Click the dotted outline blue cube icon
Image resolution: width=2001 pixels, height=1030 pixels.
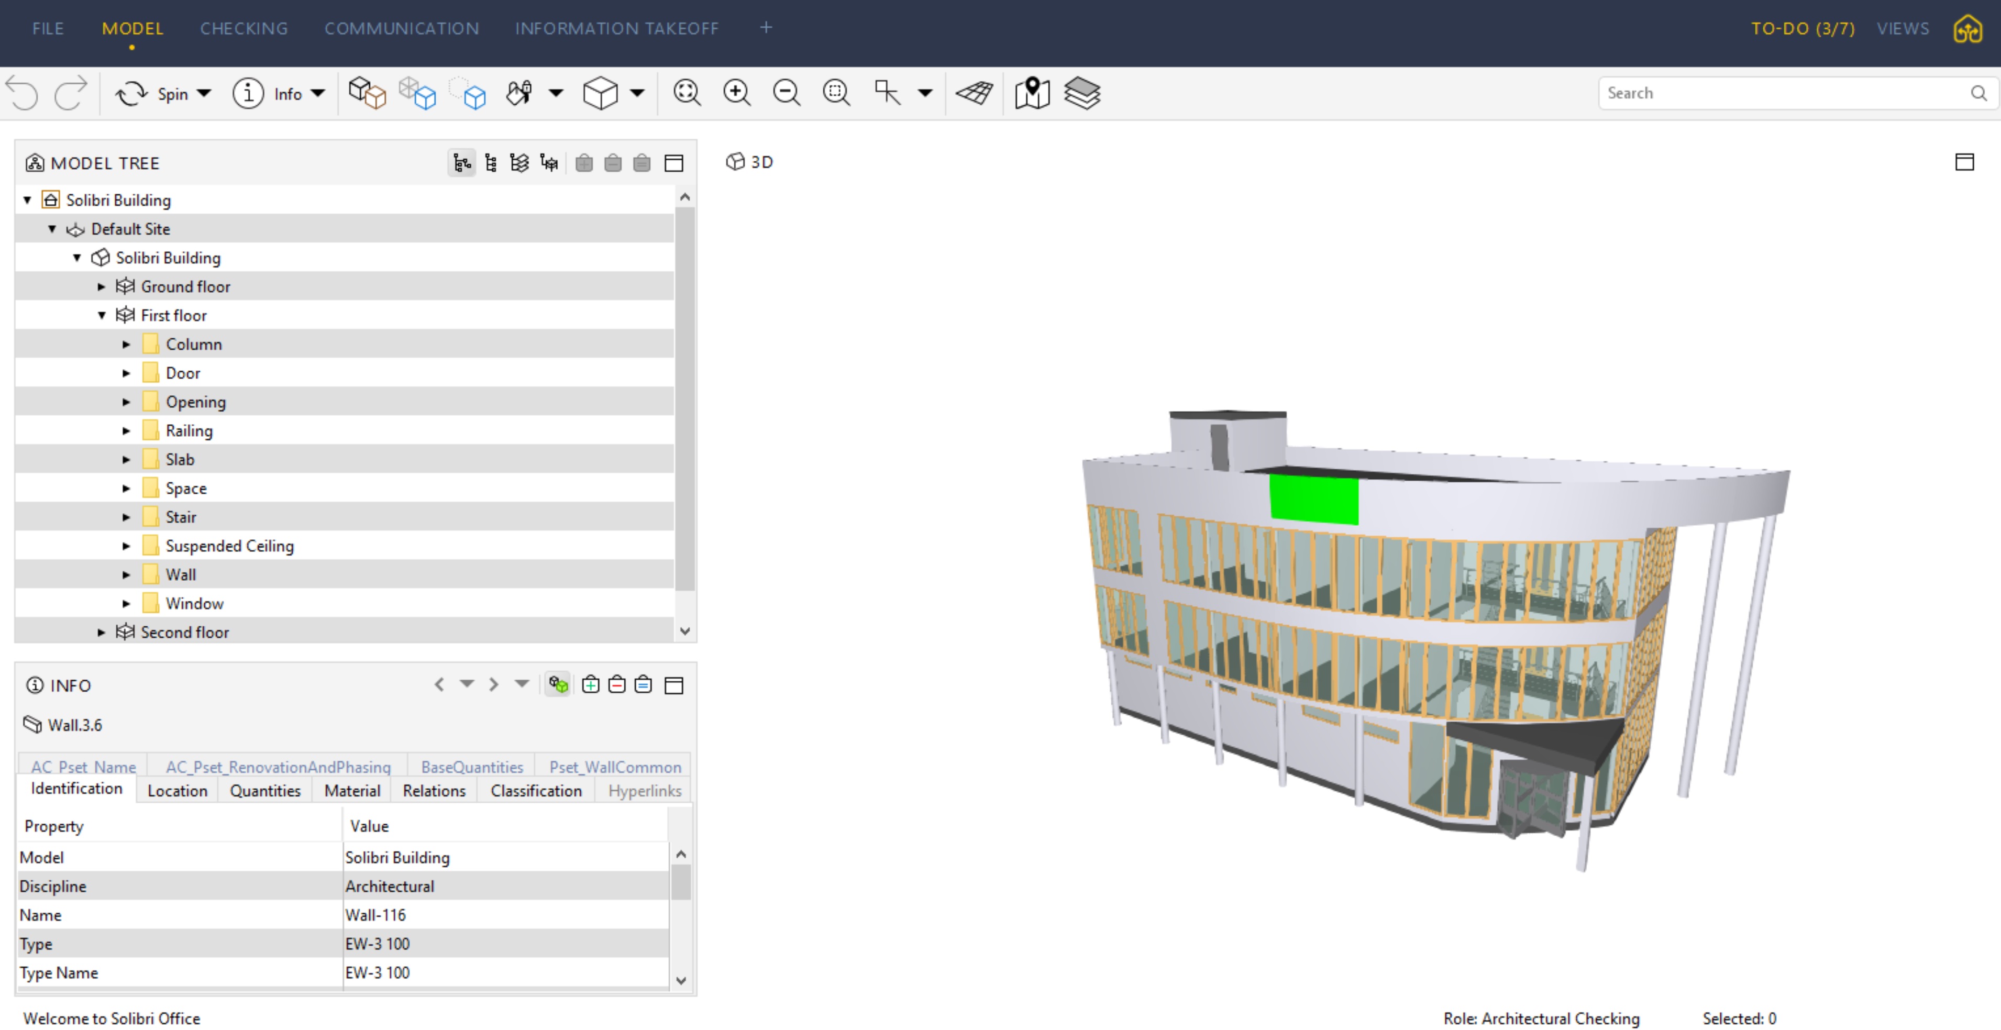tap(468, 93)
